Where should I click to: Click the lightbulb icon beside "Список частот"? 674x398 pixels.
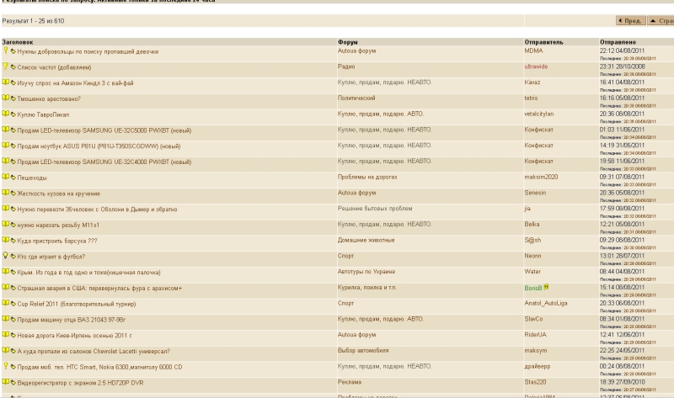[x=5, y=66]
